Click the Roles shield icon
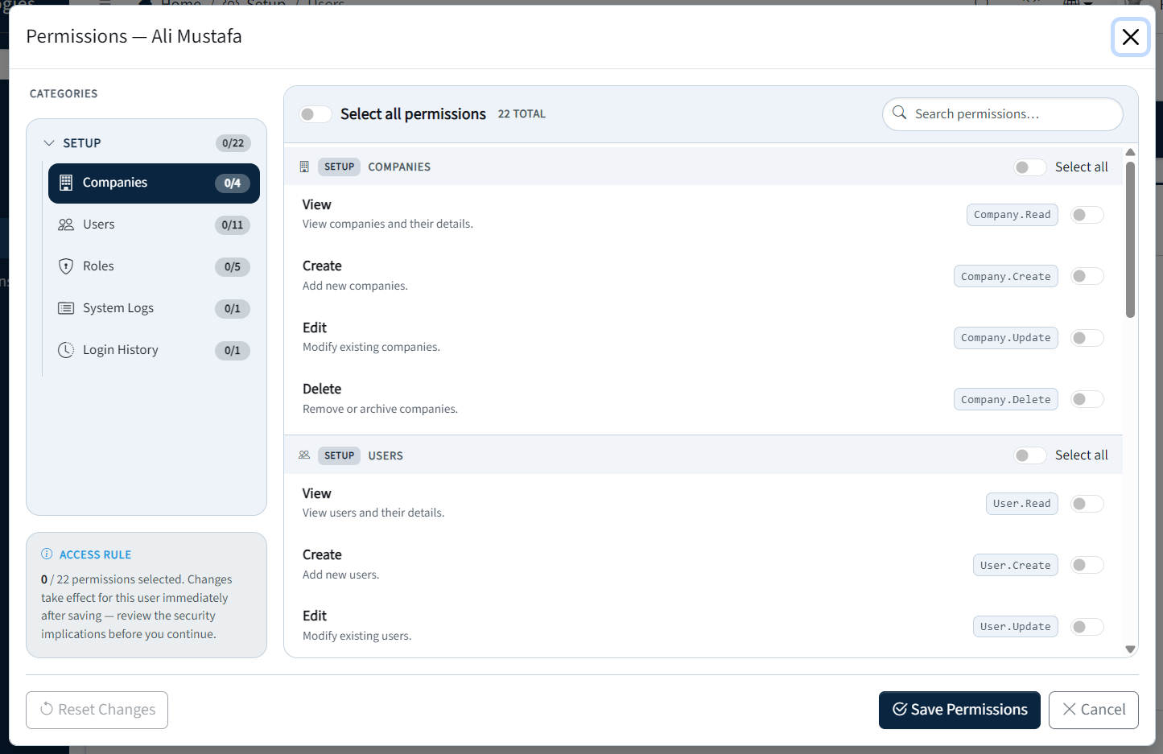The height and width of the screenshot is (754, 1163). pyautogui.click(x=66, y=266)
